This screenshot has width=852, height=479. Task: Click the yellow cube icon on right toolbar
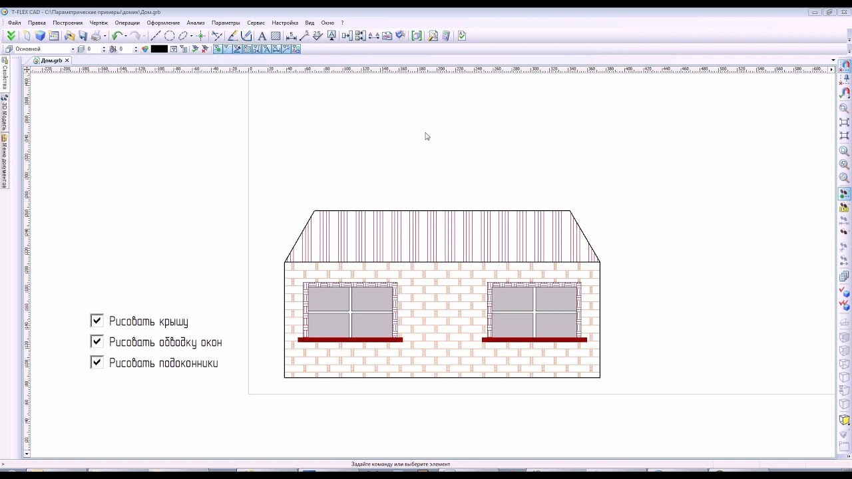point(845,420)
